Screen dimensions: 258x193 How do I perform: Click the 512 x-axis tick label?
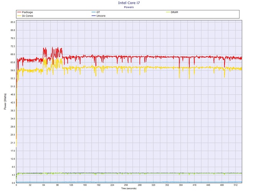[236, 185]
